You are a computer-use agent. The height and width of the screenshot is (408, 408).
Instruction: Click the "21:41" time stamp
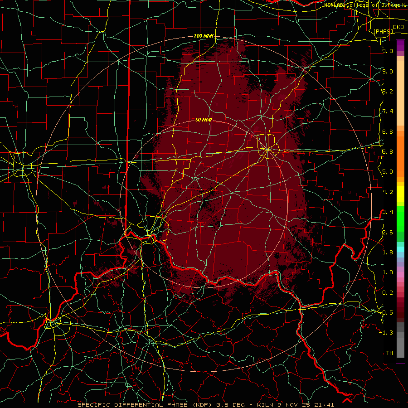point(324,405)
